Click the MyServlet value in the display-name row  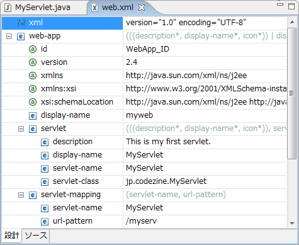(x=144, y=155)
